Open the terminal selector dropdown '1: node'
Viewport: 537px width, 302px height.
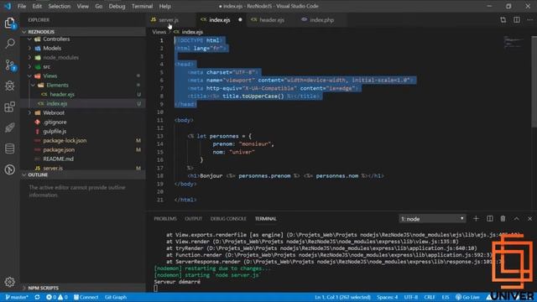pyautogui.click(x=432, y=218)
